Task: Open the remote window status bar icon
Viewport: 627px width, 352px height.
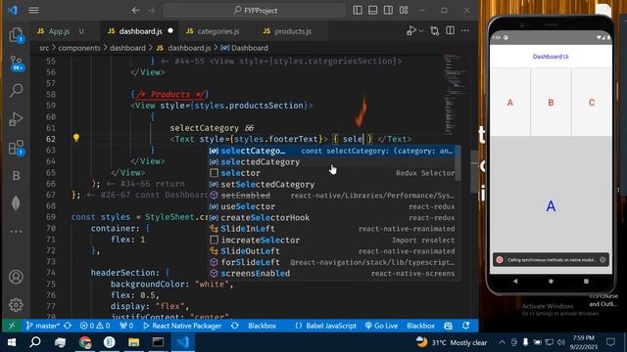Action: pyautogui.click(x=12, y=326)
